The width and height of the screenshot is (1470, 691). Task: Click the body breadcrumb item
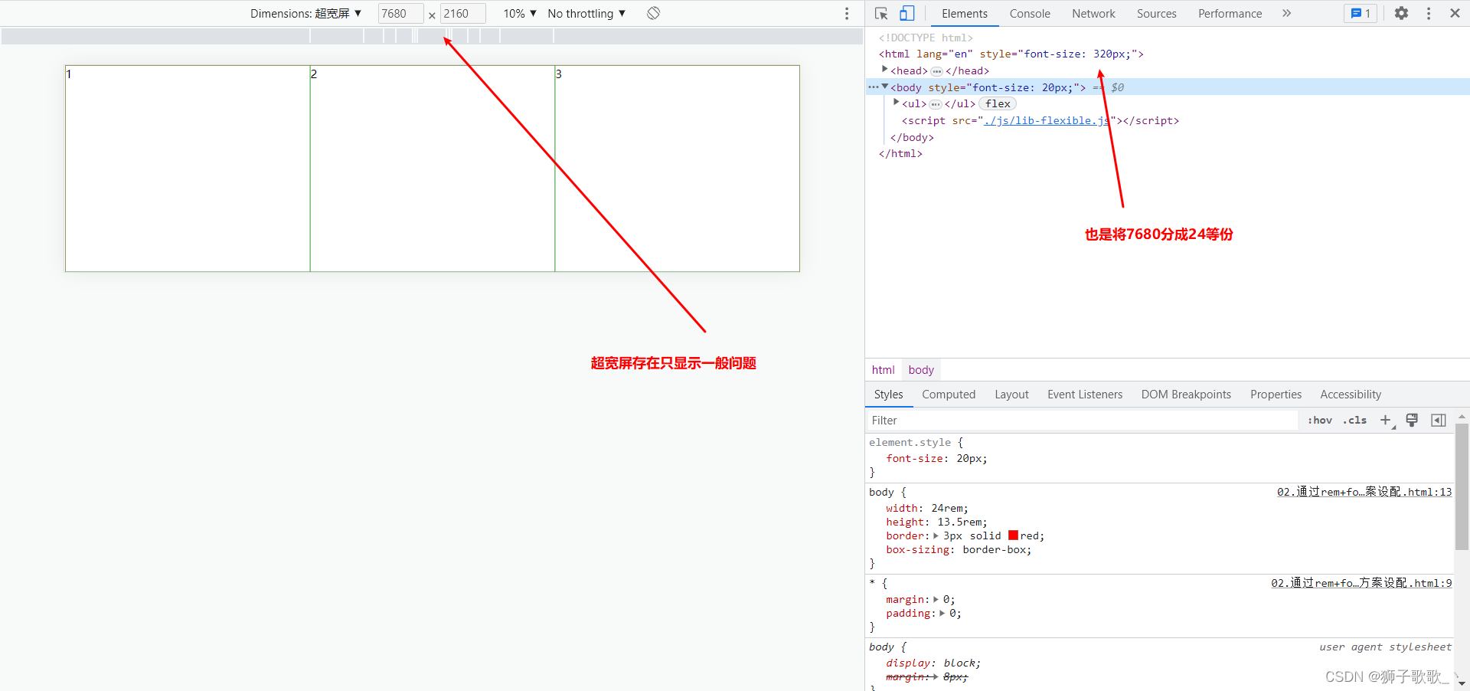(x=921, y=369)
